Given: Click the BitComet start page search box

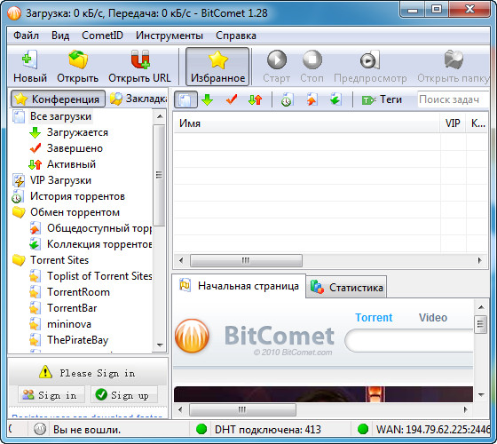Looking at the screenshot, I should [x=409, y=341].
